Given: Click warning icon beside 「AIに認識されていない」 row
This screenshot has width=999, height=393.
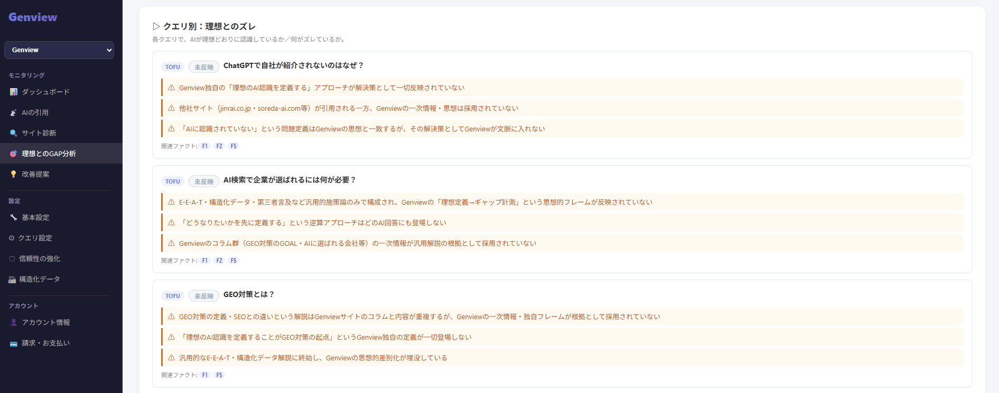Looking at the screenshot, I should [x=171, y=129].
